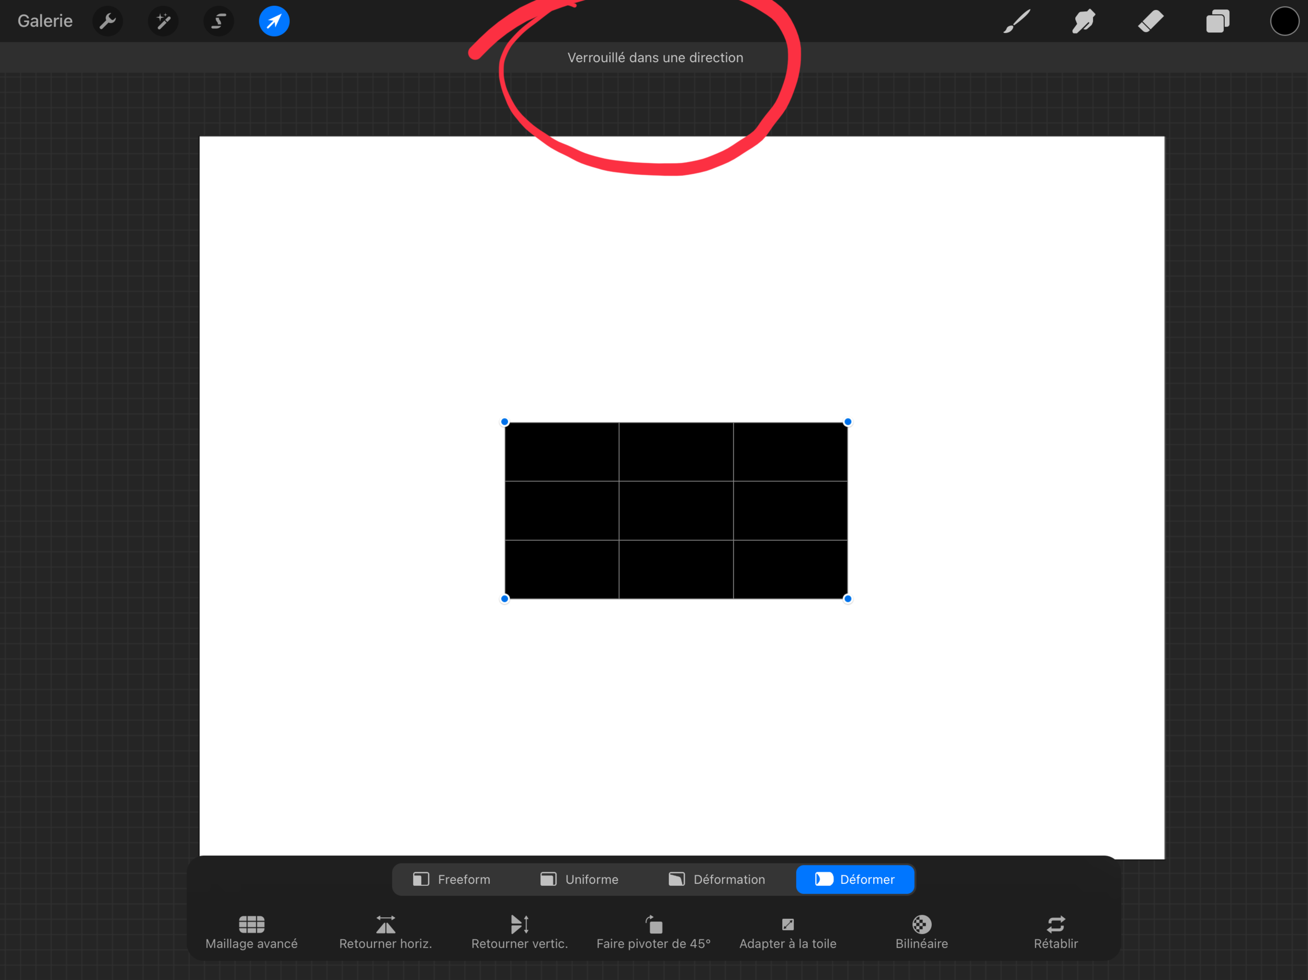Switch to Déformation transform mode
The height and width of the screenshot is (980, 1308).
(x=717, y=879)
